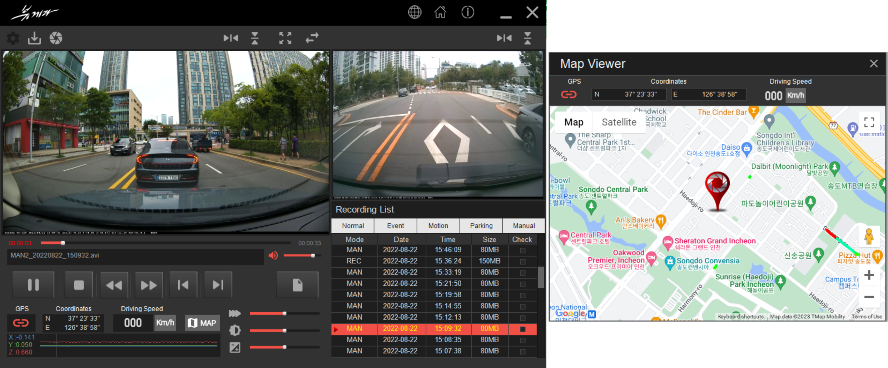The image size is (888, 368).
Task: Select the Event recording tab
Action: tap(395, 226)
